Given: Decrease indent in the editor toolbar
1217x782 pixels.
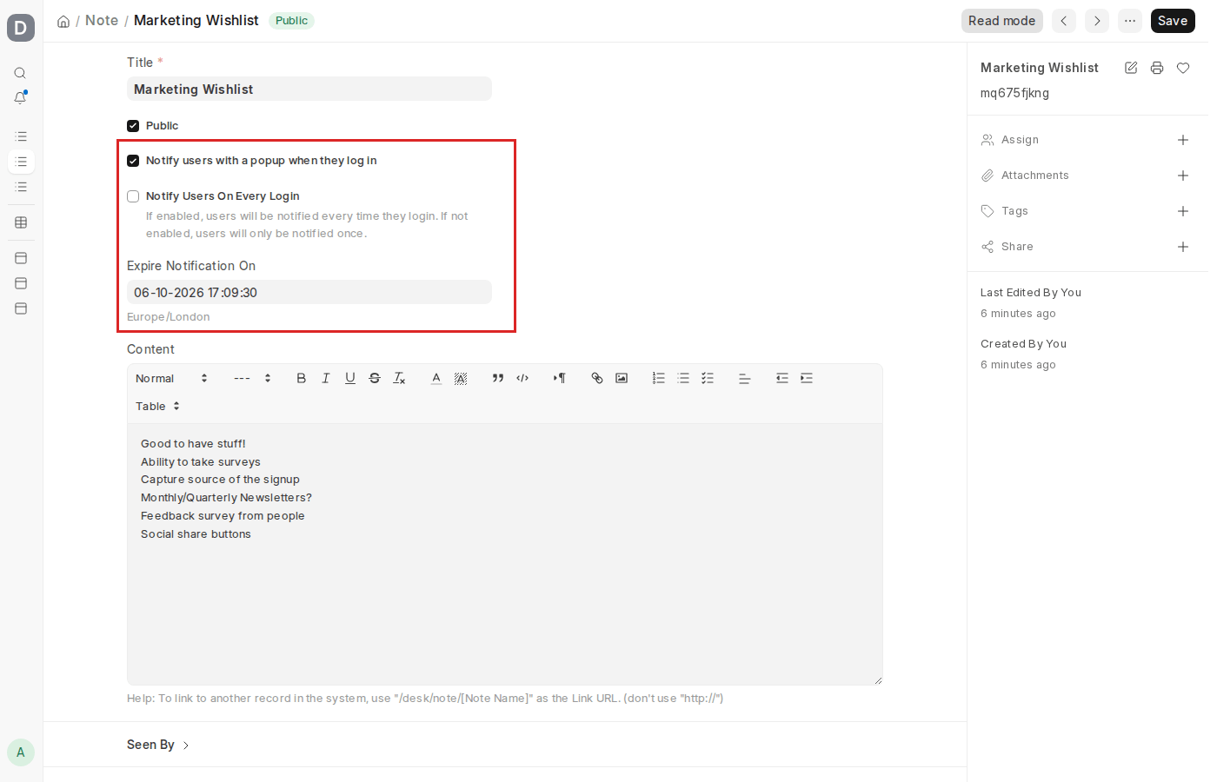Looking at the screenshot, I should tap(782, 378).
